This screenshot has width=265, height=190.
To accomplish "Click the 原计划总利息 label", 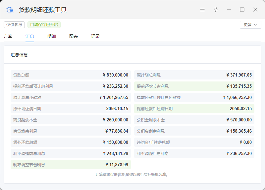I will pyautogui.click(x=149, y=75).
